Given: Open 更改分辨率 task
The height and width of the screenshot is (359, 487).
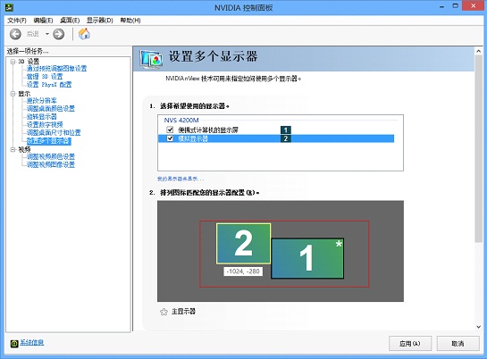Looking at the screenshot, I should point(42,101).
